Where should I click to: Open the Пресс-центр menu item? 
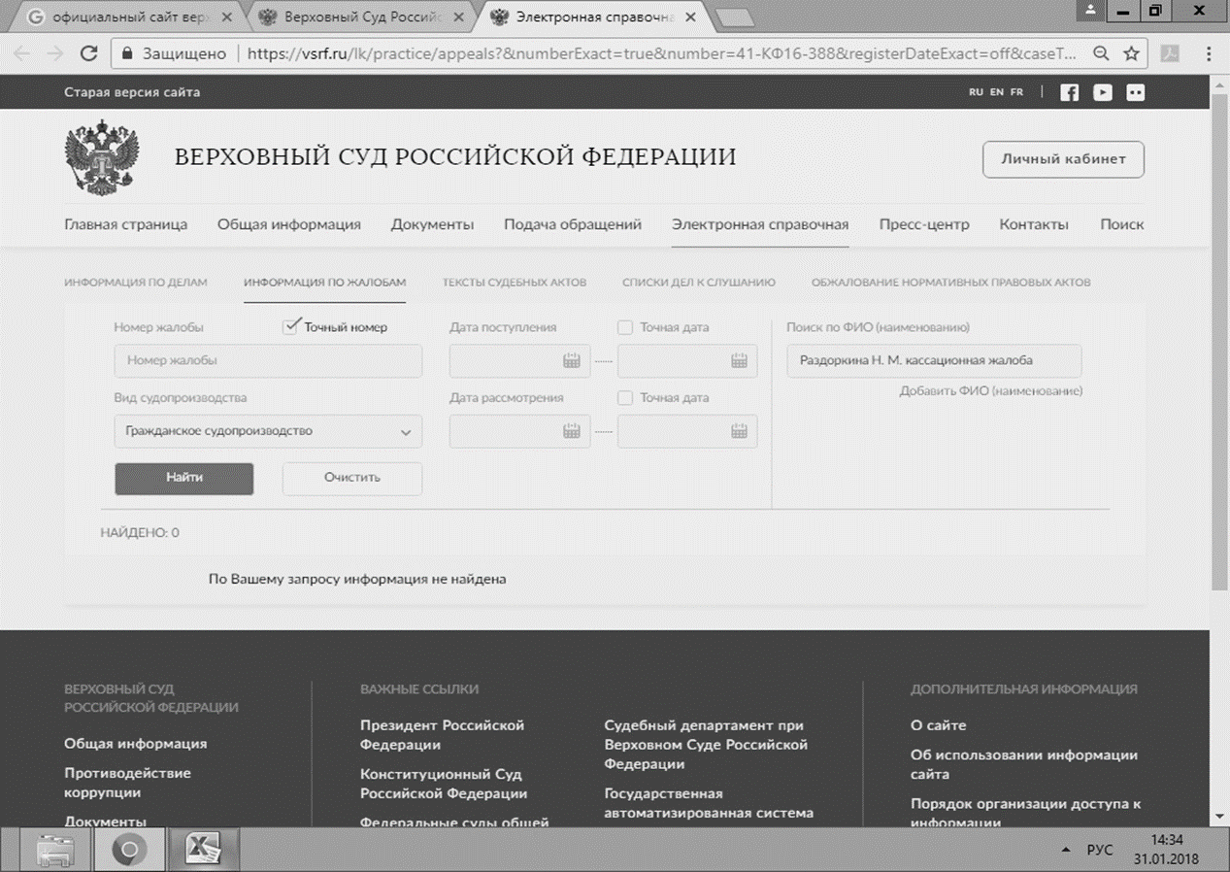coord(924,224)
